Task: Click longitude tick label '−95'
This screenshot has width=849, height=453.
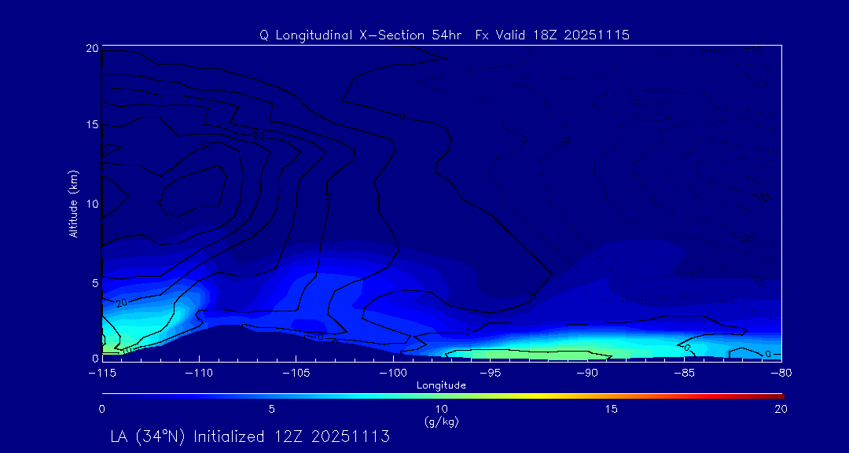Action: point(490,373)
